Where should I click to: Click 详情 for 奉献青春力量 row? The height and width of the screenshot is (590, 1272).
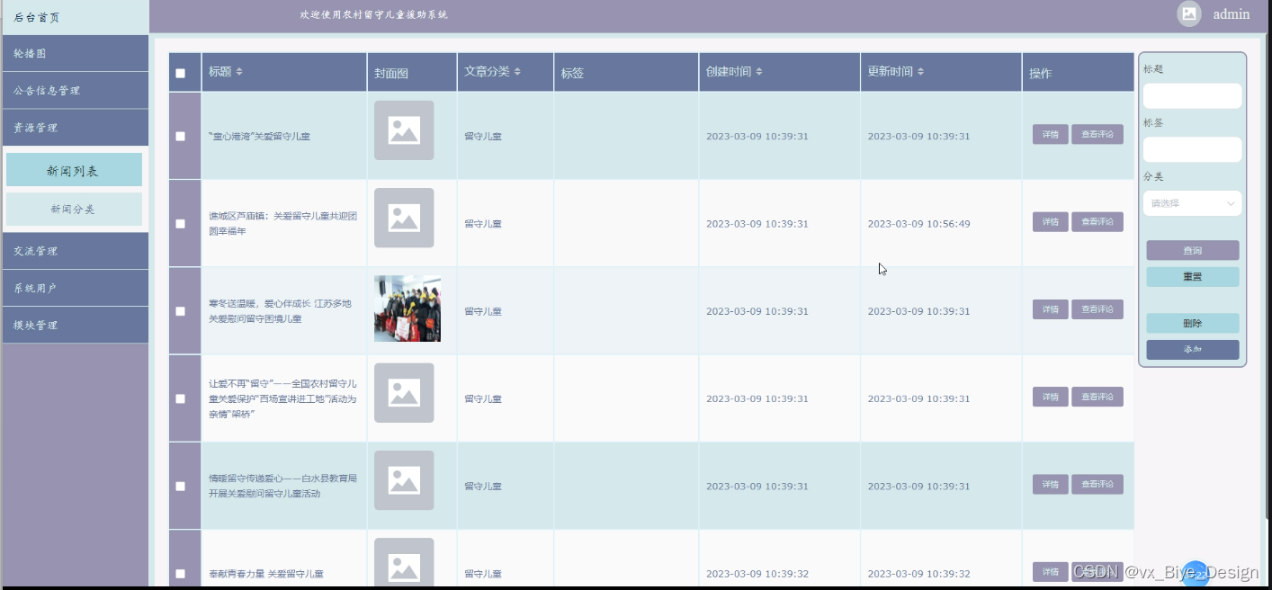click(x=1050, y=571)
